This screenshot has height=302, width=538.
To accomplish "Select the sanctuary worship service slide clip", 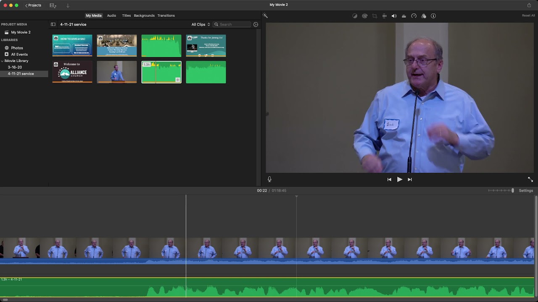I will [117, 45].
